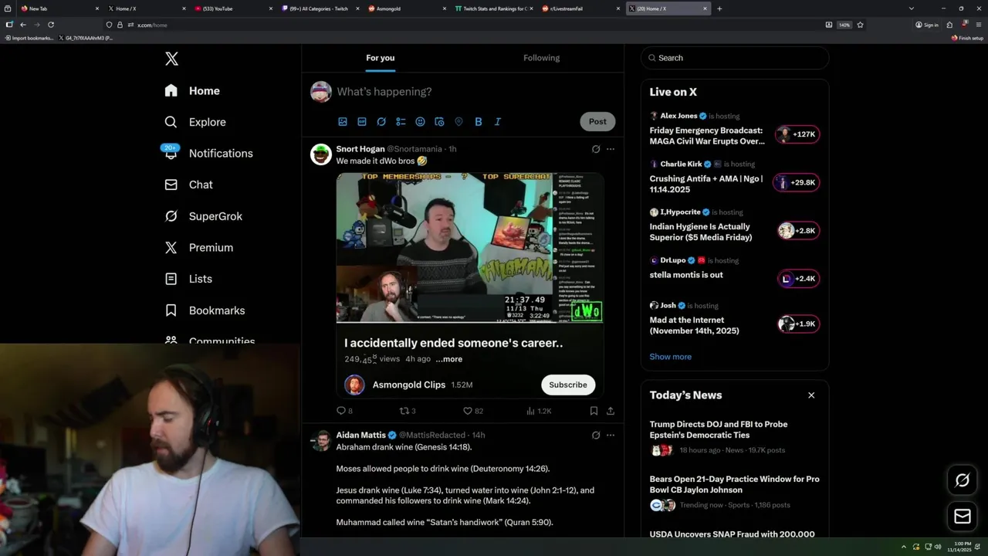Join Charlie Kirk live broadcast
988x556 pixels.
coord(735,177)
